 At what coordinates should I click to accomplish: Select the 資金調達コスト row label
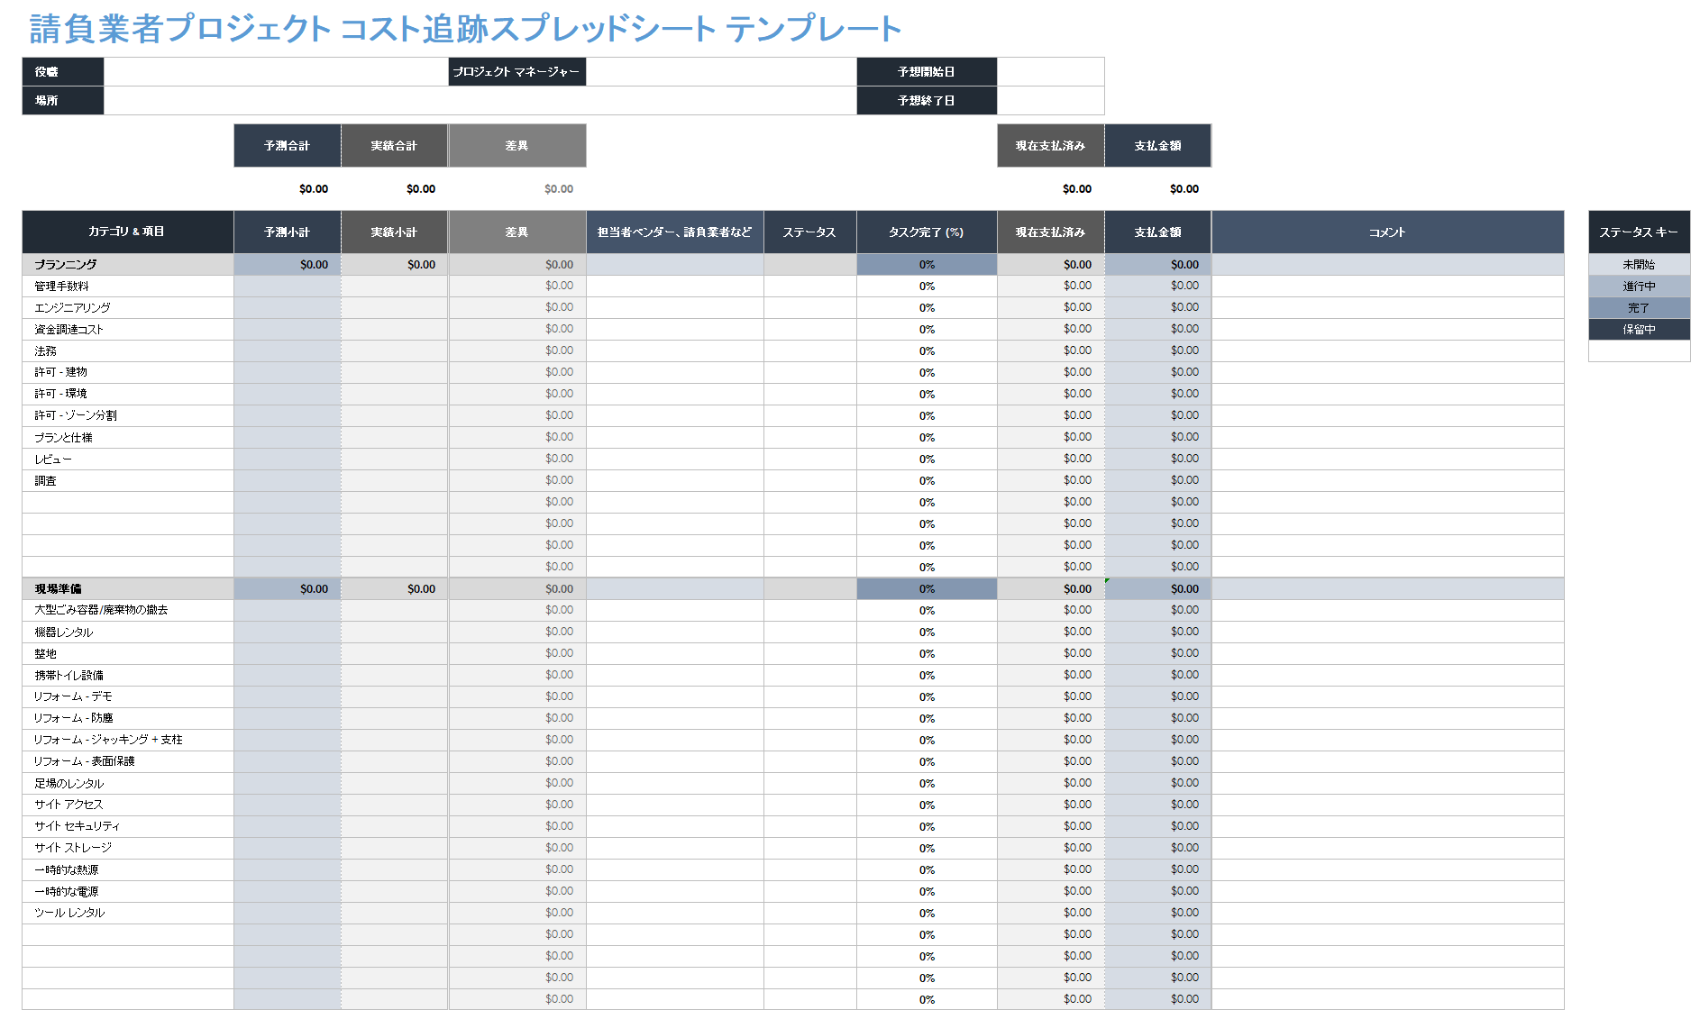point(69,330)
